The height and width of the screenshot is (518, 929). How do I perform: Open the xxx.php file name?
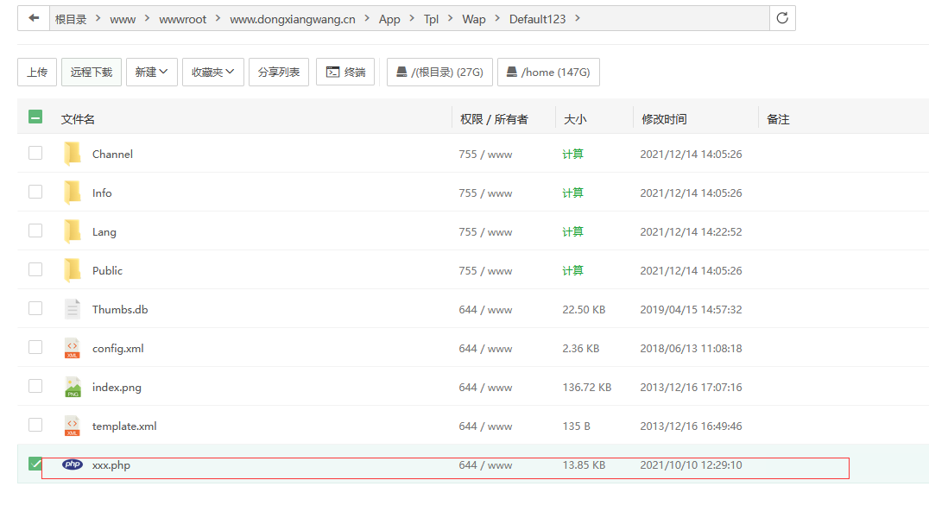point(111,464)
